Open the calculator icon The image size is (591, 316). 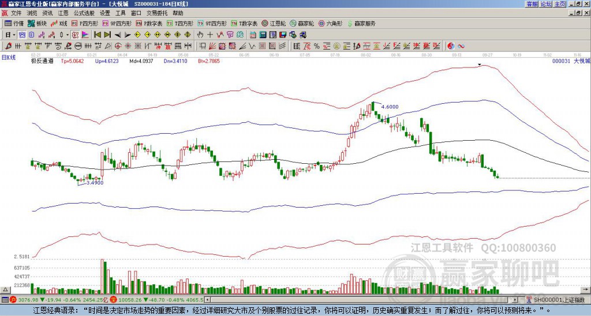tap(263, 35)
